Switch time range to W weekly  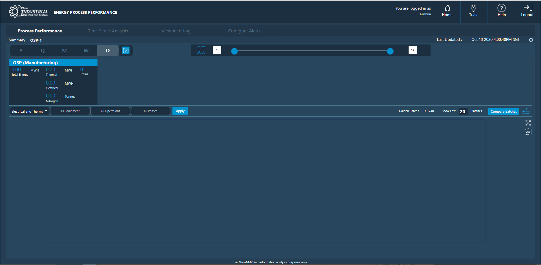tap(86, 51)
